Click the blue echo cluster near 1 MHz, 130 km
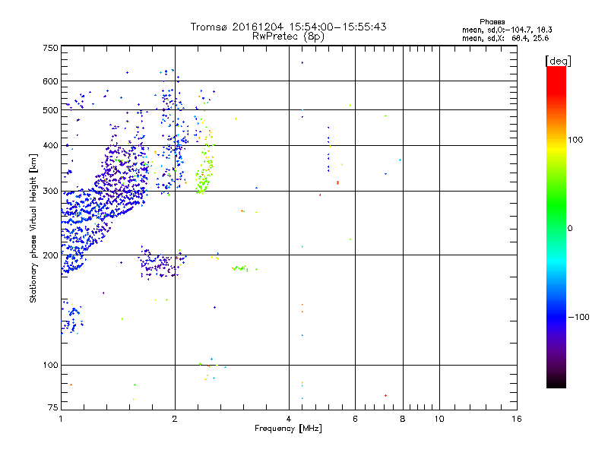 tap(71, 318)
